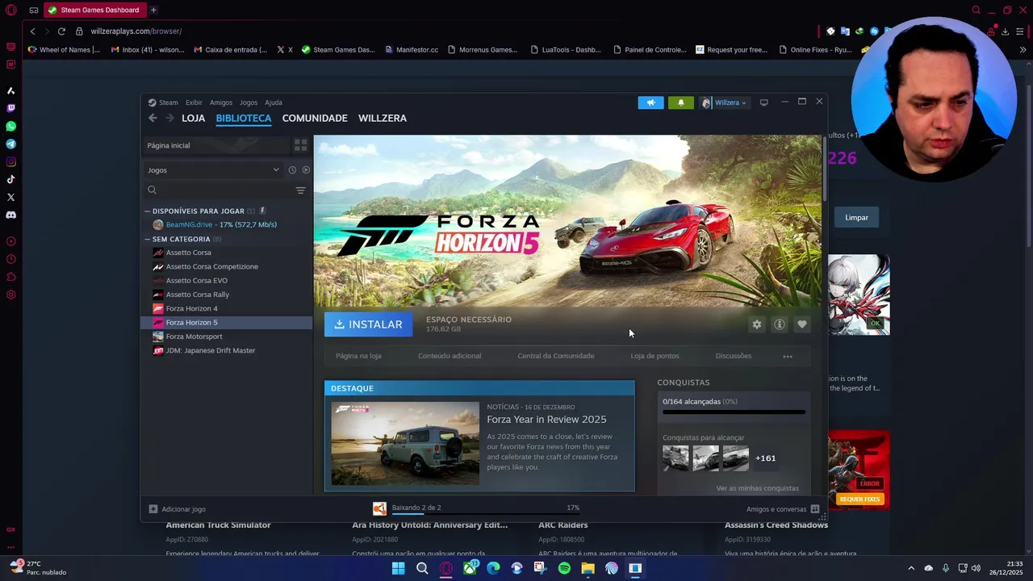1033x581 pixels.
Task: Go to the COMUNIDADE tab
Action: pyautogui.click(x=315, y=118)
